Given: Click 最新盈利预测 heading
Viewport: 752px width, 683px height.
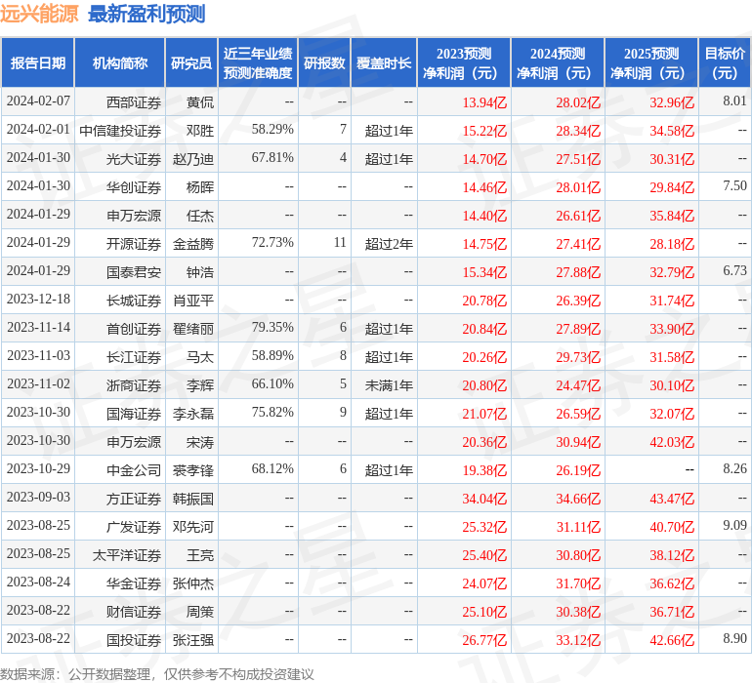Looking at the screenshot, I should [146, 14].
